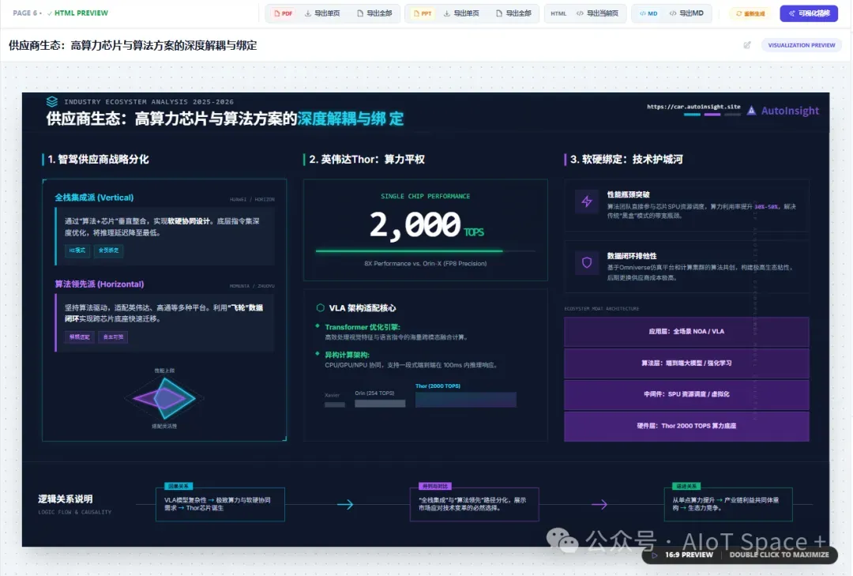
Task: Click the blue MD badge
Action: (x=648, y=13)
